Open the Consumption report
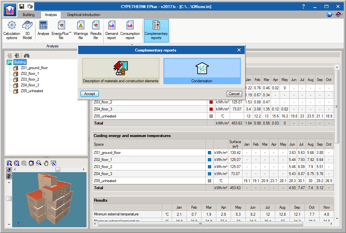 click(130, 29)
